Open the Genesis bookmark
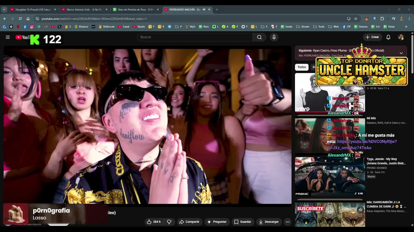Viewport: 414px width, 232px height. tap(360, 27)
